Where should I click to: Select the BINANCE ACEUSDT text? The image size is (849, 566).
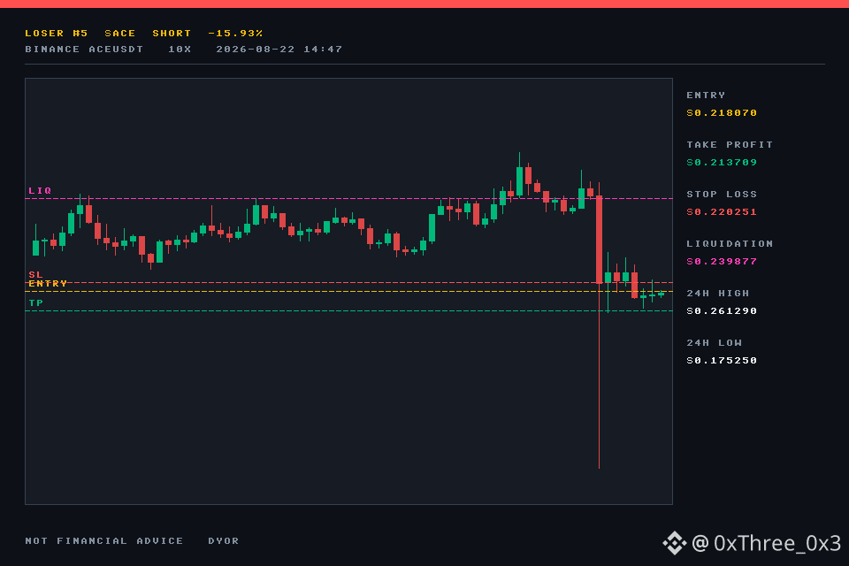coord(84,49)
